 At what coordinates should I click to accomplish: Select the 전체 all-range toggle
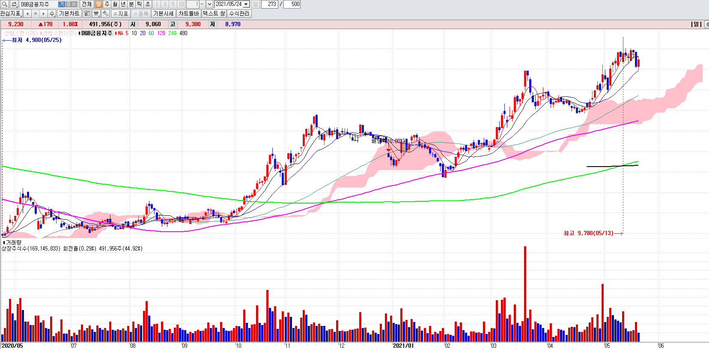pos(86,4)
